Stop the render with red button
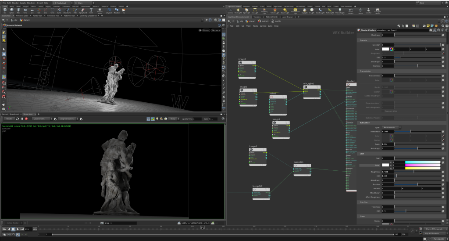This screenshot has height=241, width=449. (x=26, y=119)
